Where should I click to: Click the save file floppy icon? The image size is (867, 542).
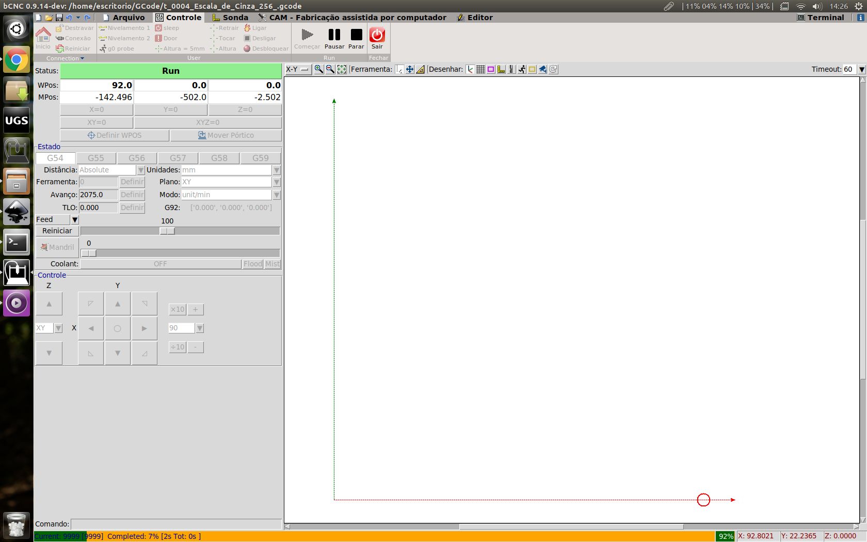59,18
